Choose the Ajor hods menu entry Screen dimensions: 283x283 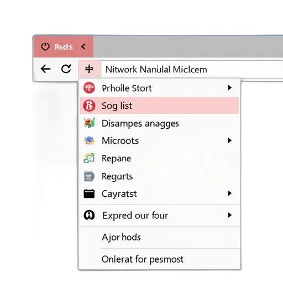click(x=160, y=237)
